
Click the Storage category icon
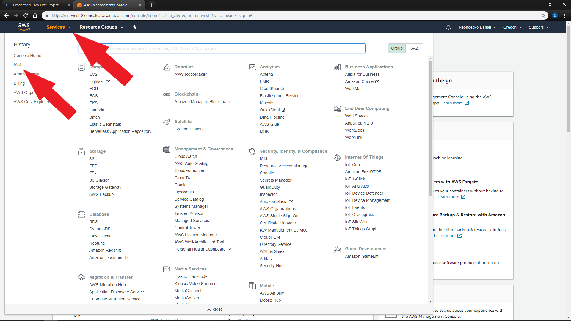(x=81, y=152)
